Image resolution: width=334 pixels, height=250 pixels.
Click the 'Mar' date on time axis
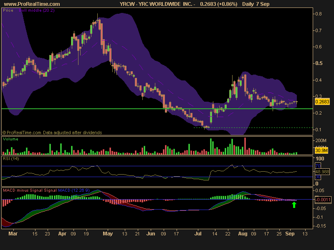(x=13, y=234)
